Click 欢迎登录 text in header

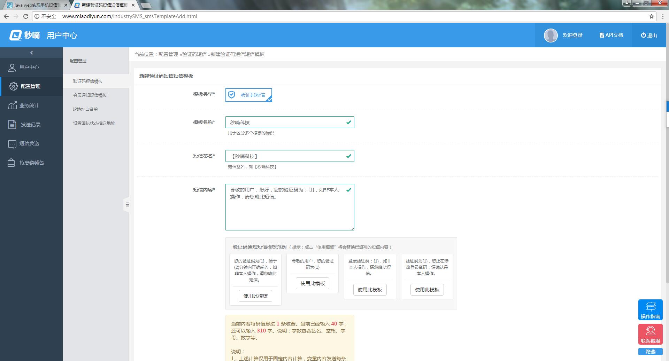coord(572,35)
